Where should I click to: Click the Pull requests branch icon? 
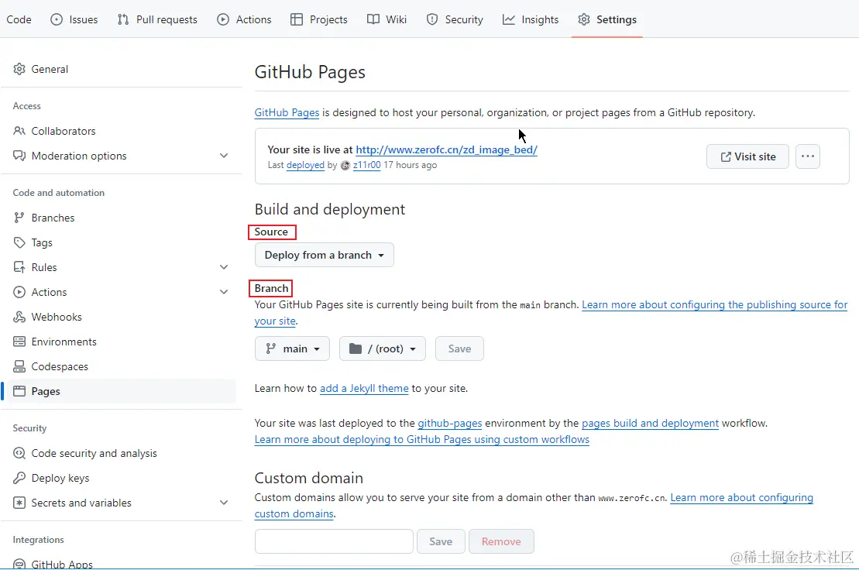(123, 19)
